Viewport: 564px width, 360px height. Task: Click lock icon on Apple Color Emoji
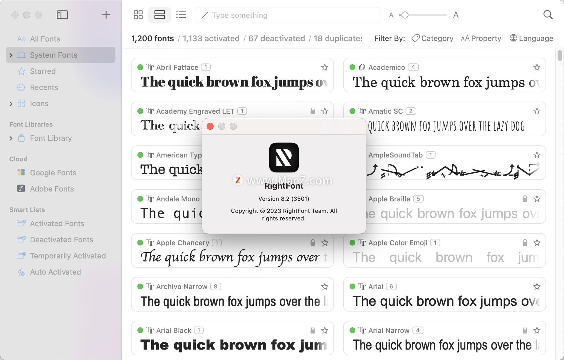coord(525,243)
